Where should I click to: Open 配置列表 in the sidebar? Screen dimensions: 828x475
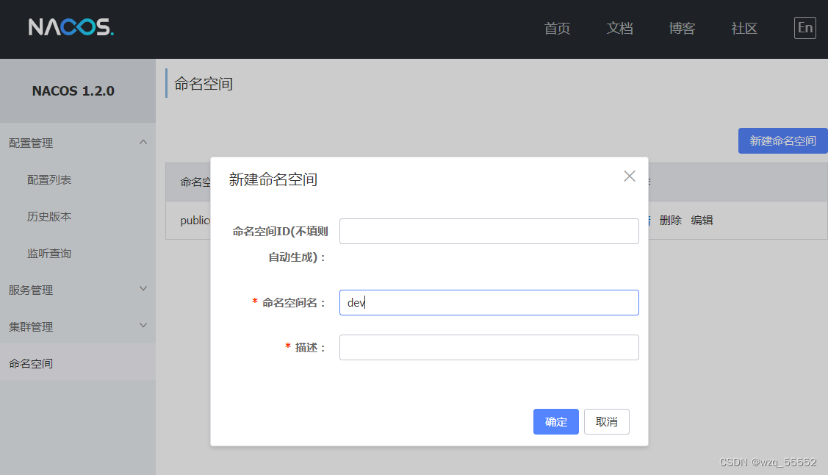(x=49, y=179)
